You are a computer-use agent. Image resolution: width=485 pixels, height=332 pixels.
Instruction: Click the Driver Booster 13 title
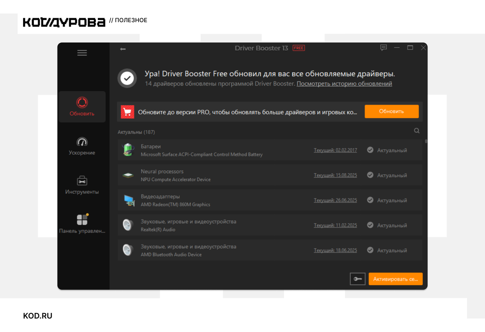point(261,48)
